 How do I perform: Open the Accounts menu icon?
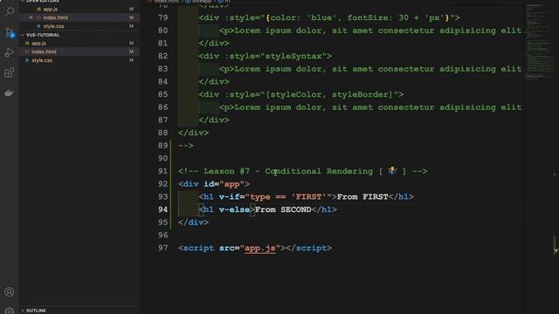(10, 292)
